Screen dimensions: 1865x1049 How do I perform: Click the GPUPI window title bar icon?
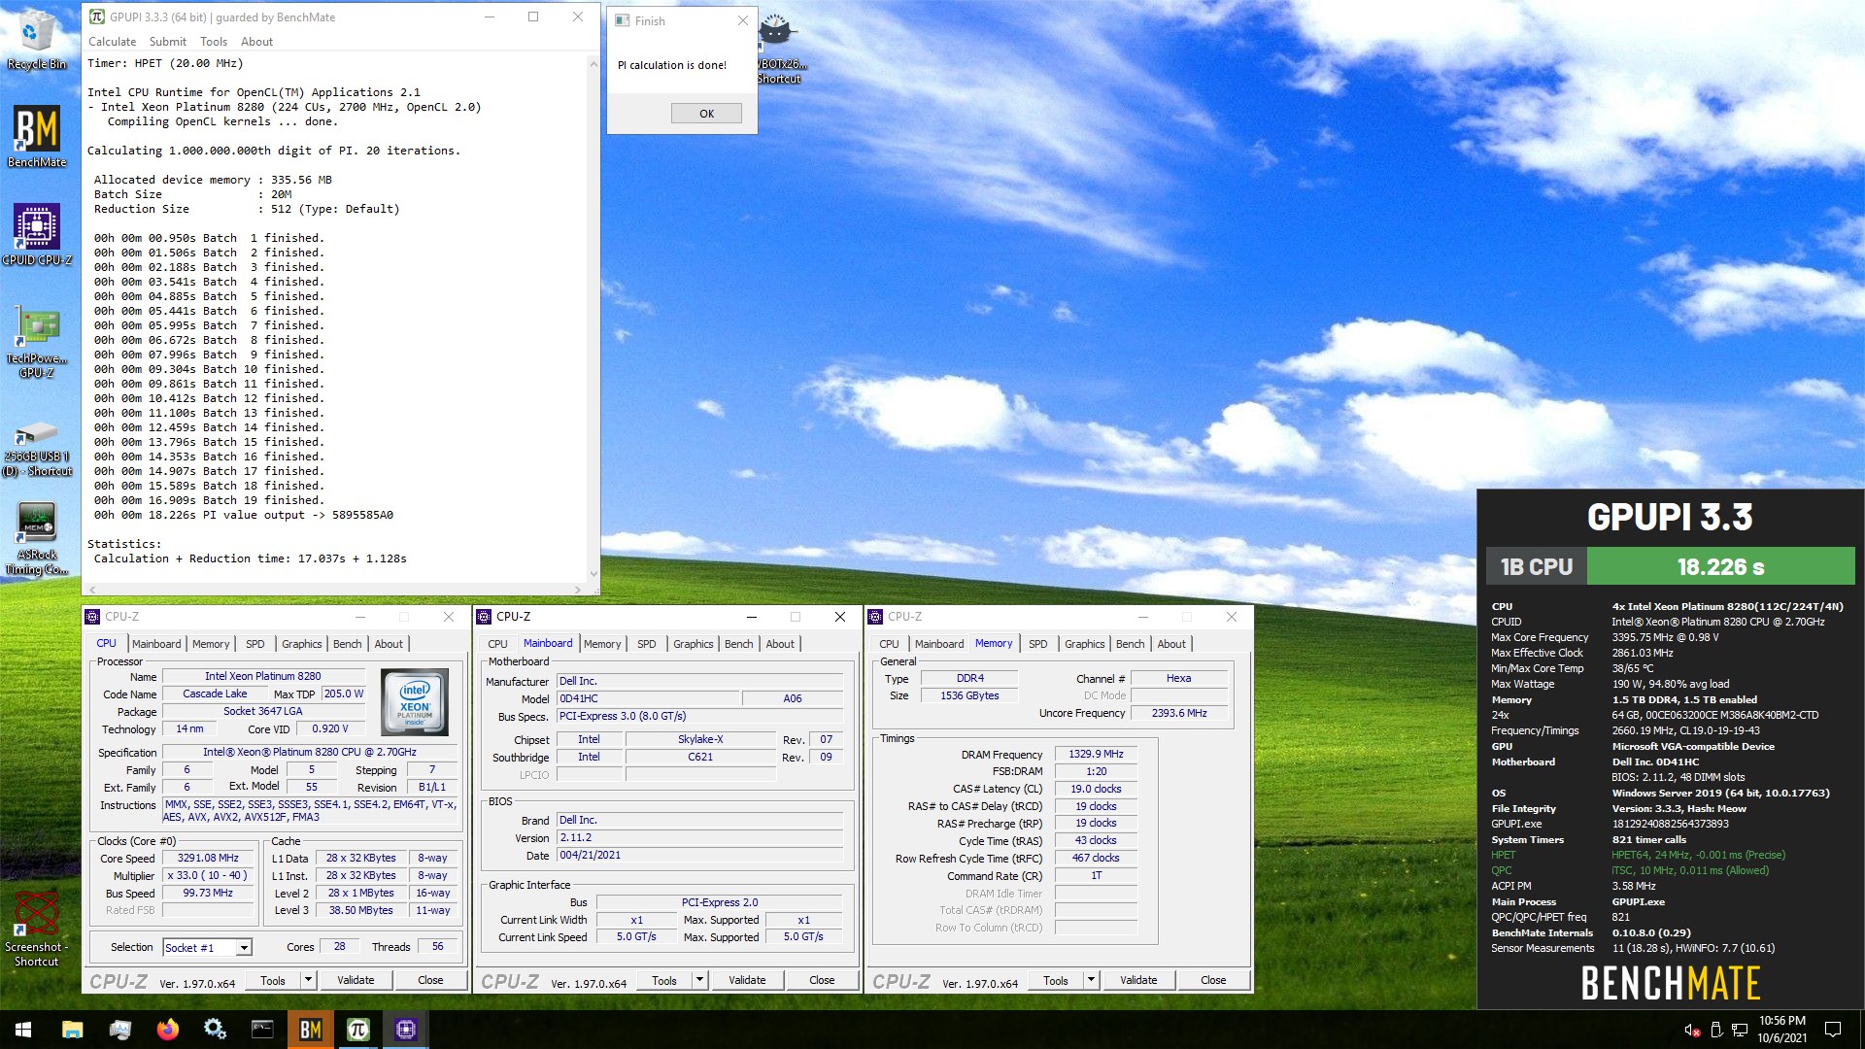pyautogui.click(x=97, y=17)
